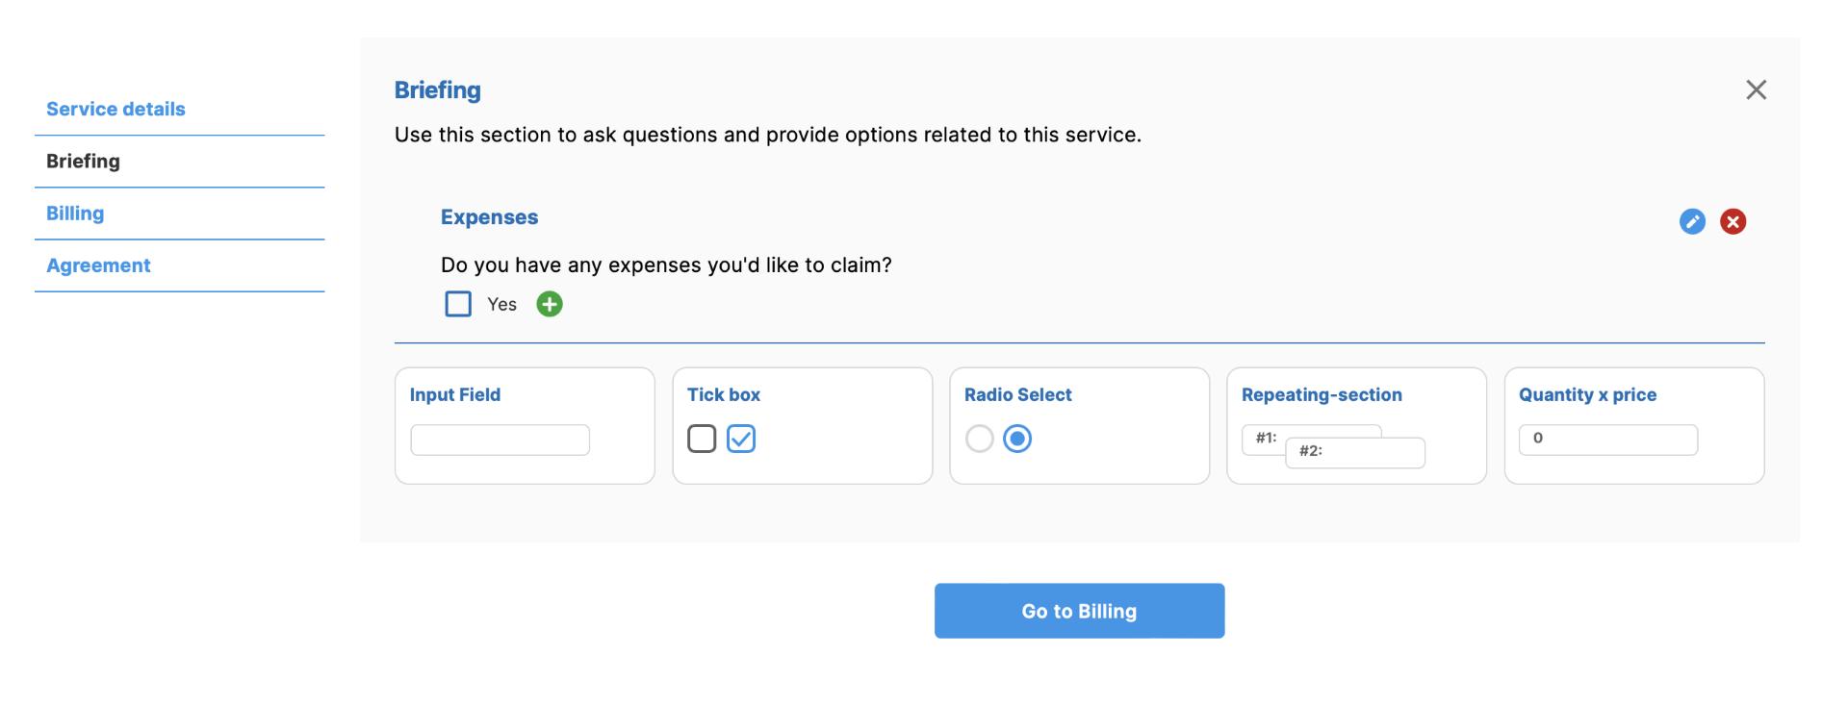Image resolution: width=1848 pixels, height=705 pixels.
Task: Switch to the Billing sidebar tab
Action: coord(75,214)
